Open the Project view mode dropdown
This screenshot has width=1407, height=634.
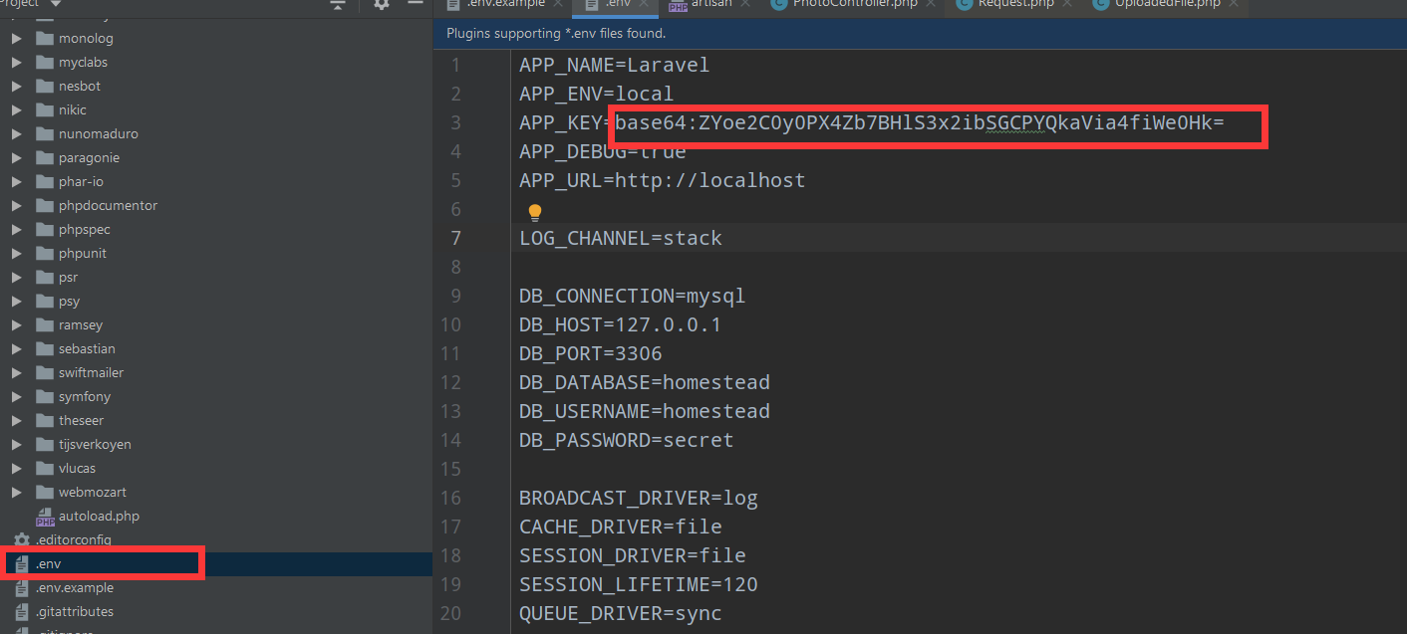click(x=55, y=5)
